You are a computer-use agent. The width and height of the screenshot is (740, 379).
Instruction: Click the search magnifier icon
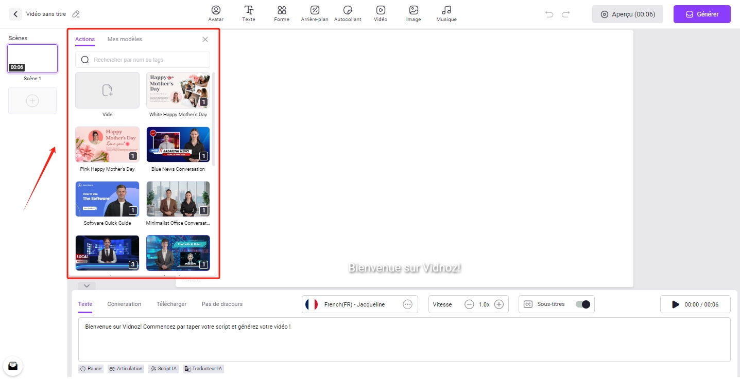tap(85, 60)
